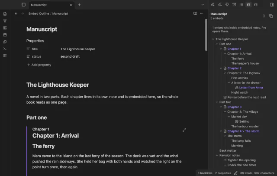The image size is (277, 176).
Task: Jump to The keeper's house heading
Action: [245, 63]
